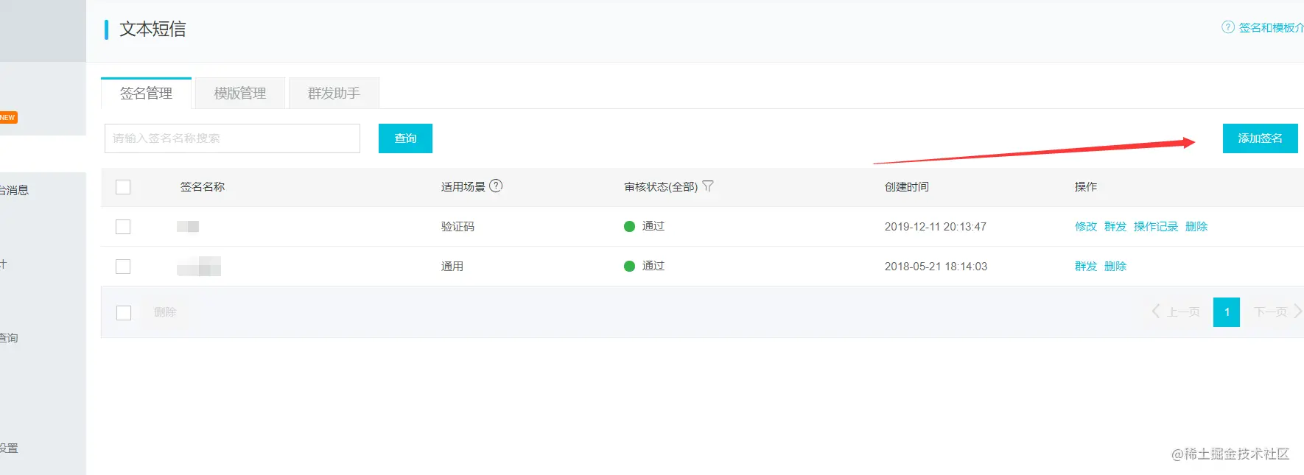Open the 审核状态 filter funnel icon
The image size is (1304, 475).
point(708,186)
